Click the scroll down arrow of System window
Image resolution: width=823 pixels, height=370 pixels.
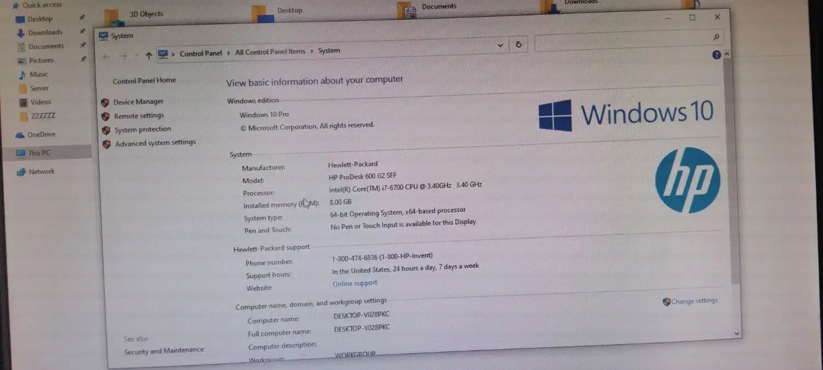point(736,333)
